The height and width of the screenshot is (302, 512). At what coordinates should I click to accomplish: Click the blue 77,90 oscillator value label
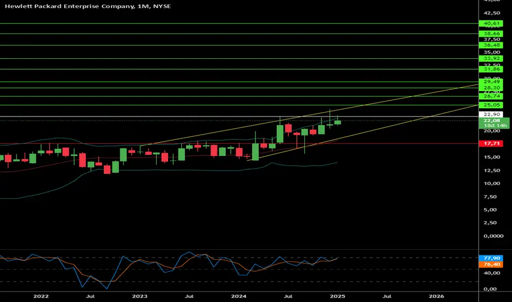pos(491,258)
